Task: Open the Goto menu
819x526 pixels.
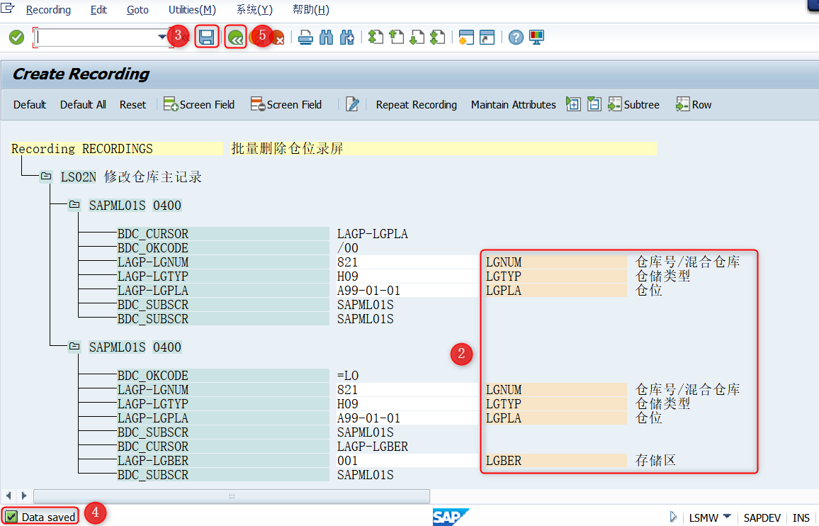Action: [x=137, y=9]
